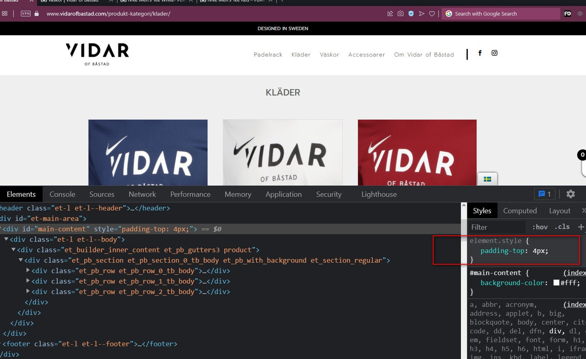Switch to the Lighthouse tab
The width and height of the screenshot is (586, 359).
(x=379, y=194)
